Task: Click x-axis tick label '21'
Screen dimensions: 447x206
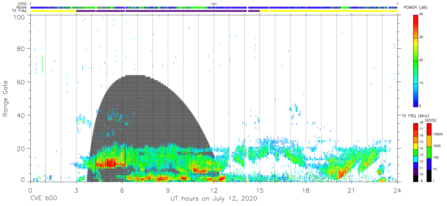Action: [352, 190]
